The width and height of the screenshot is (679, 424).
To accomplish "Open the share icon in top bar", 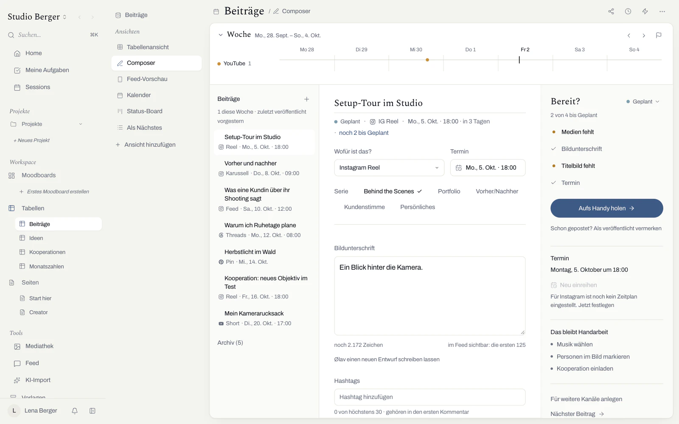I will click(611, 11).
